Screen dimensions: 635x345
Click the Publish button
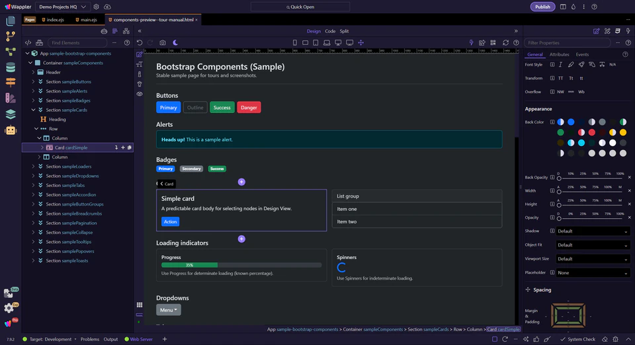542,7
